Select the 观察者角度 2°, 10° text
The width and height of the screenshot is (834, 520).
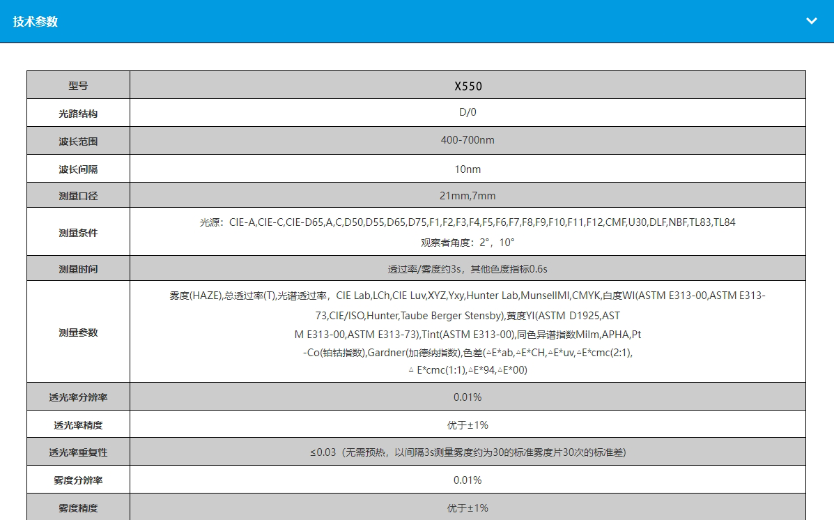click(468, 243)
